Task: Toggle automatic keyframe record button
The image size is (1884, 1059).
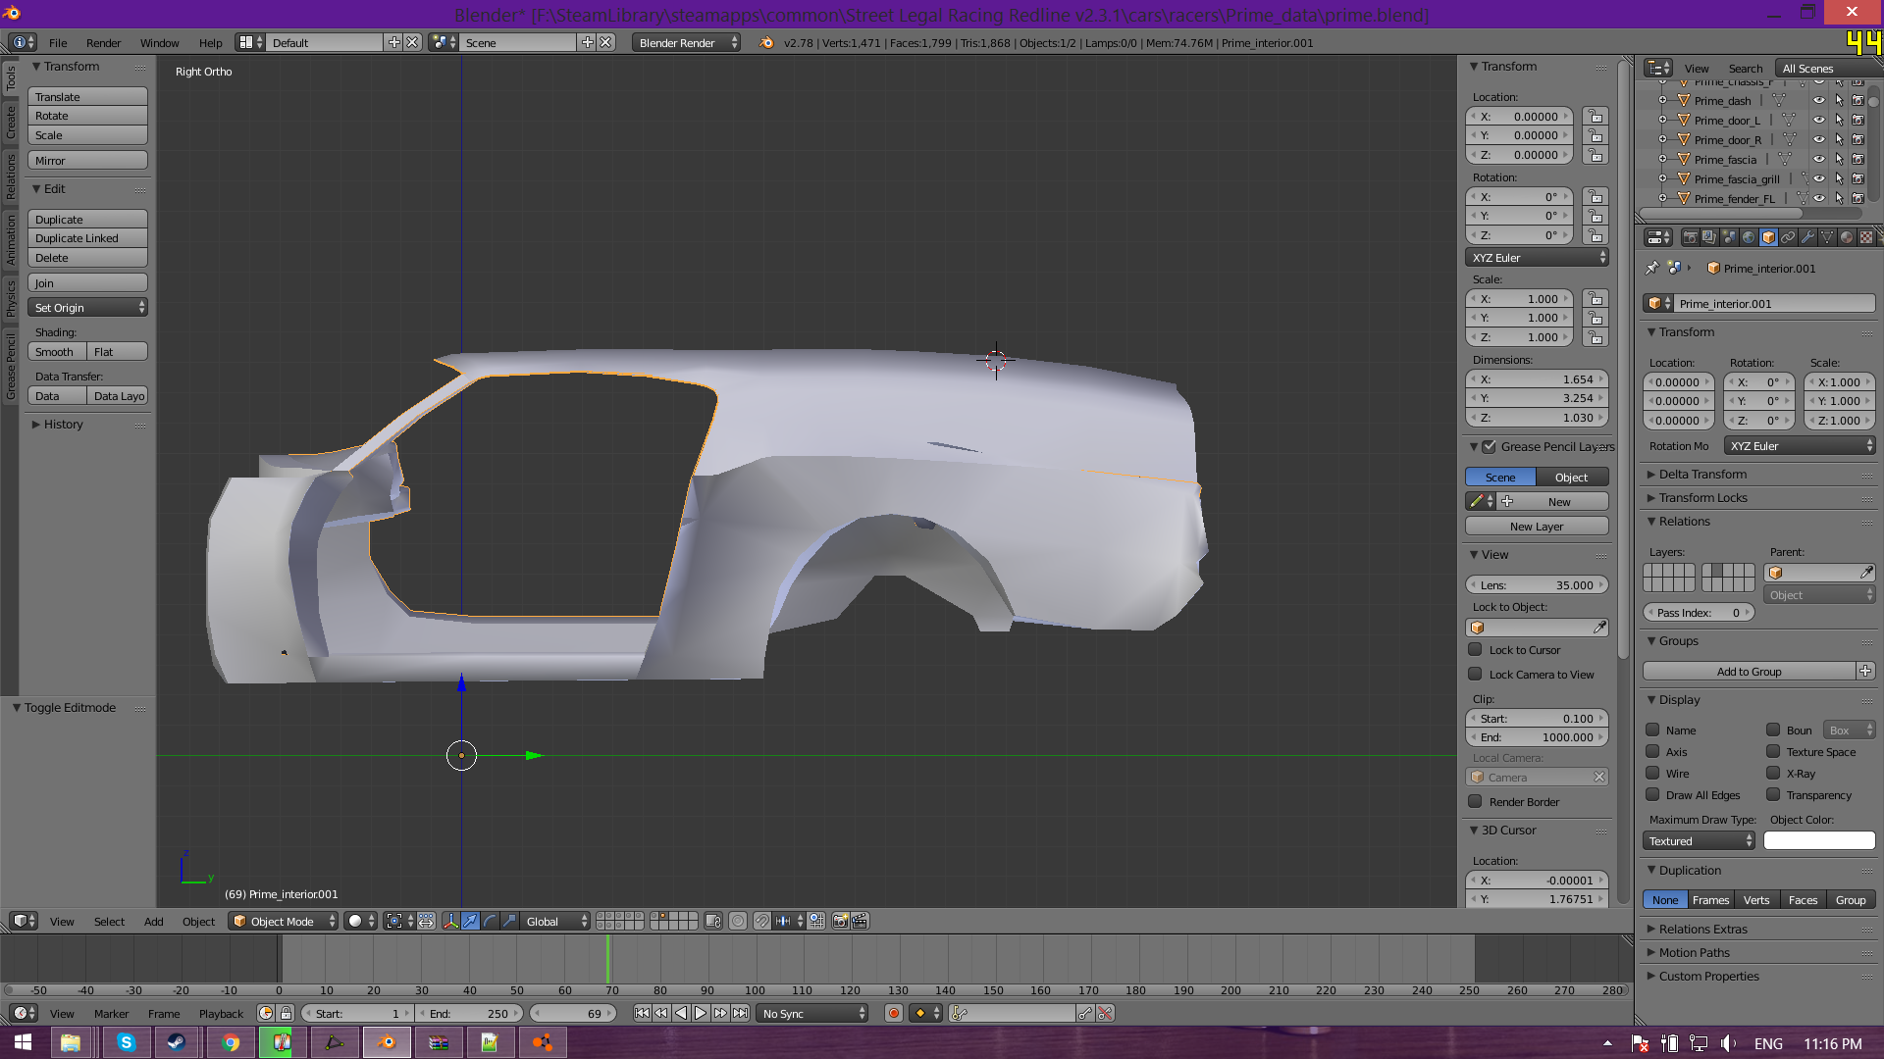Action: 893,1013
